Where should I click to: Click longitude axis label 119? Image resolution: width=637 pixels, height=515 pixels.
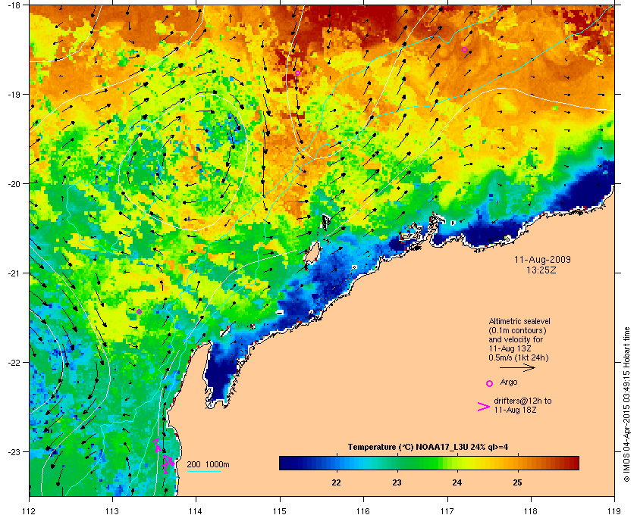click(614, 510)
